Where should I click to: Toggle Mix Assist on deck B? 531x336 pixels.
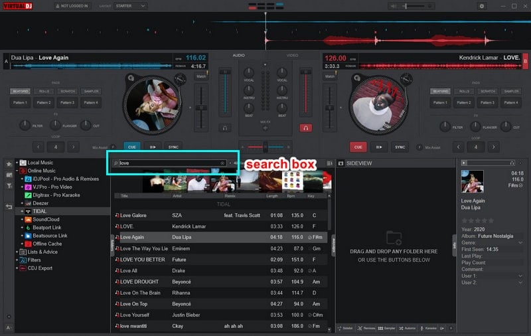click(x=419, y=147)
